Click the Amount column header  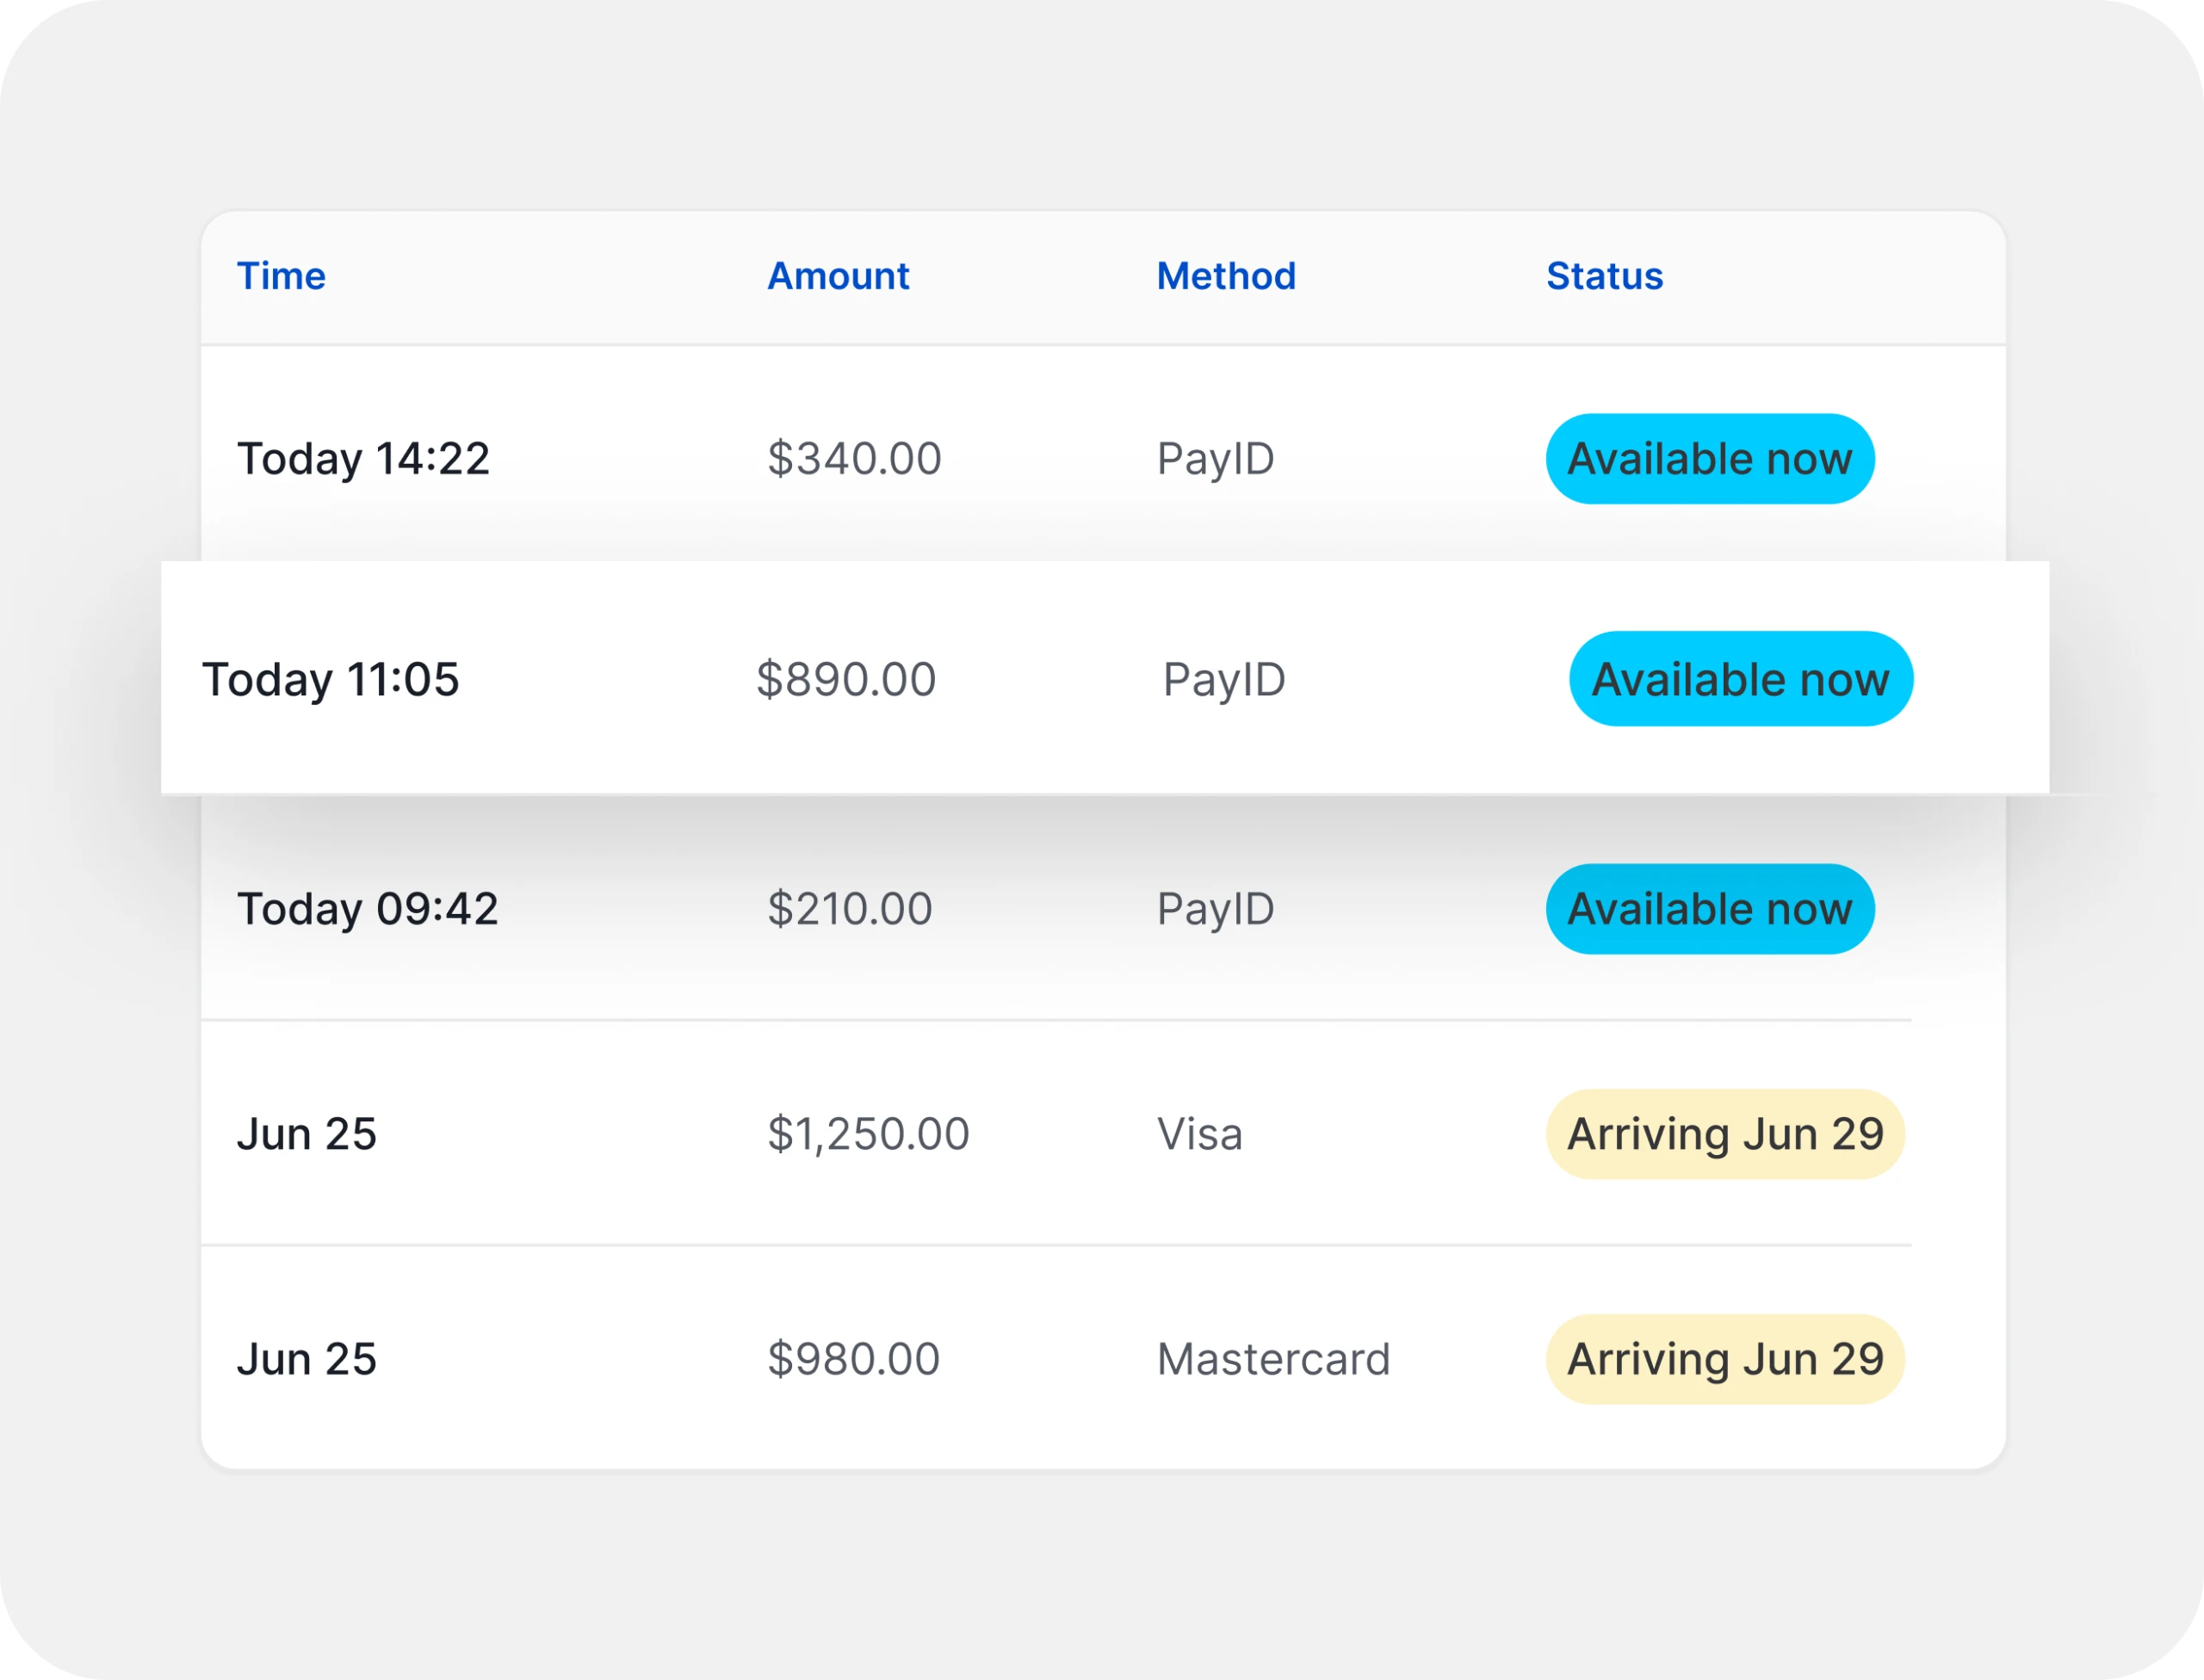[x=838, y=276]
